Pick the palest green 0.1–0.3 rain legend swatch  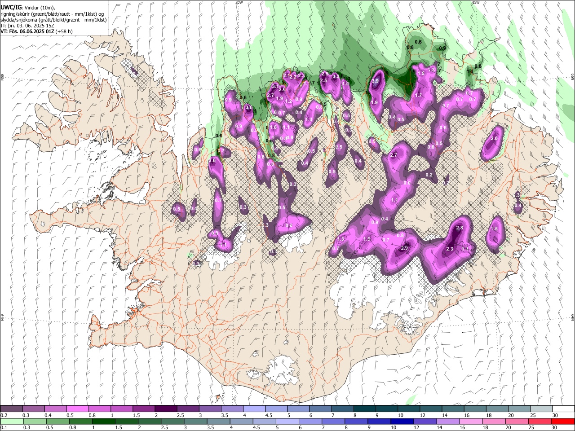click(x=12, y=422)
